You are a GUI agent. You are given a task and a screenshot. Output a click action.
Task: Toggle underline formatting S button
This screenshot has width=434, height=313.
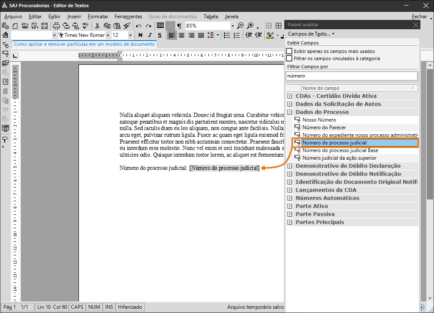point(160,35)
